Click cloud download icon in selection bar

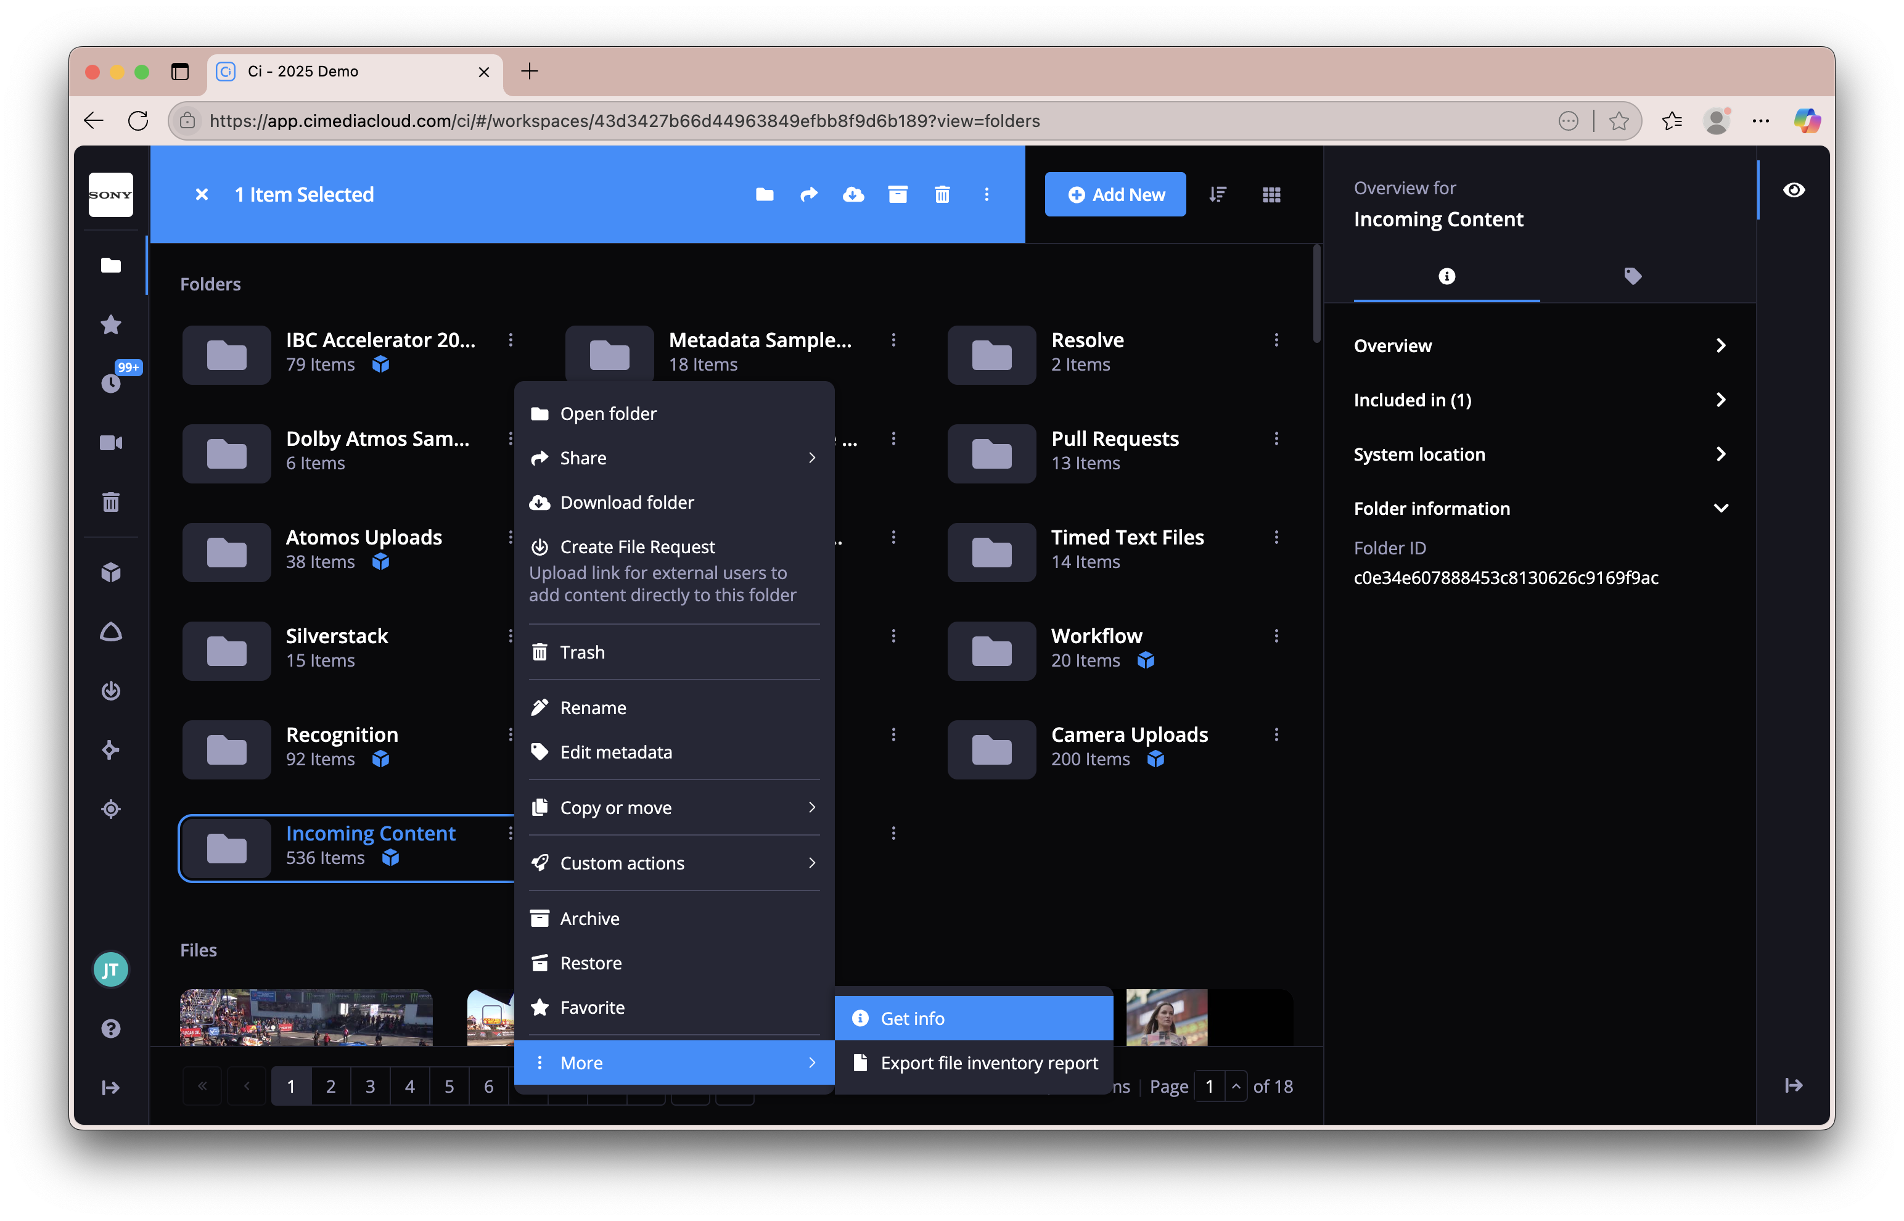pyautogui.click(x=853, y=194)
